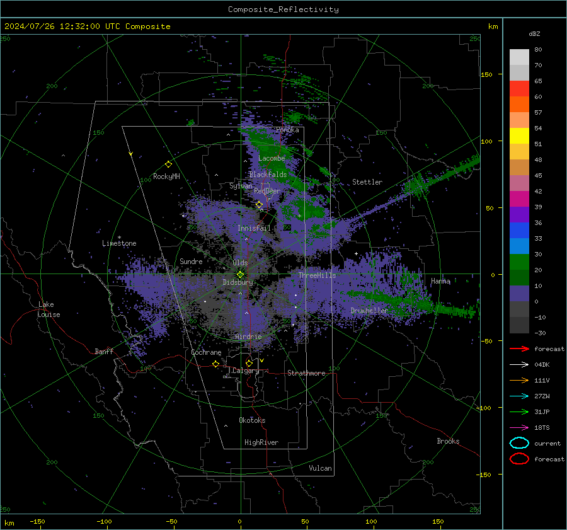Click yellow diamond at radar center near Didsbury

pyautogui.click(x=240, y=275)
